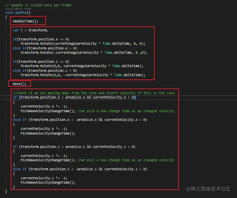Click the 'transform.Rotate(0,0, currentAngularVelocity * Time.deltaTime);' line
The width and height of the screenshot is (237, 198).
click(x=82, y=66)
